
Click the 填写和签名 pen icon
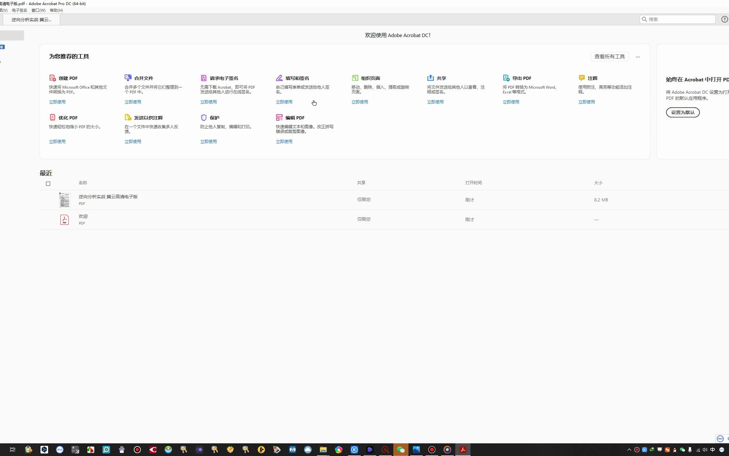pyautogui.click(x=279, y=78)
